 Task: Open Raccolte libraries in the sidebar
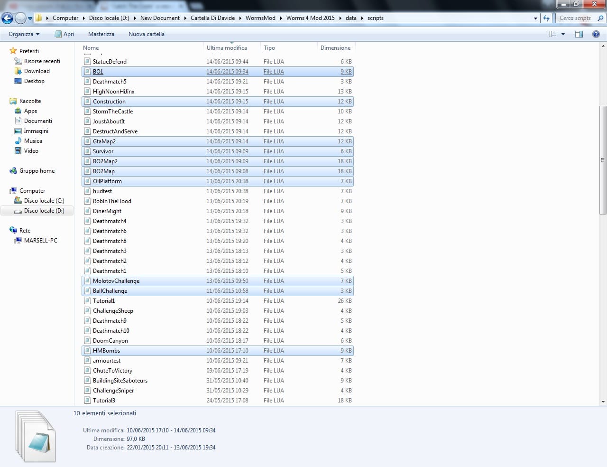coord(30,101)
